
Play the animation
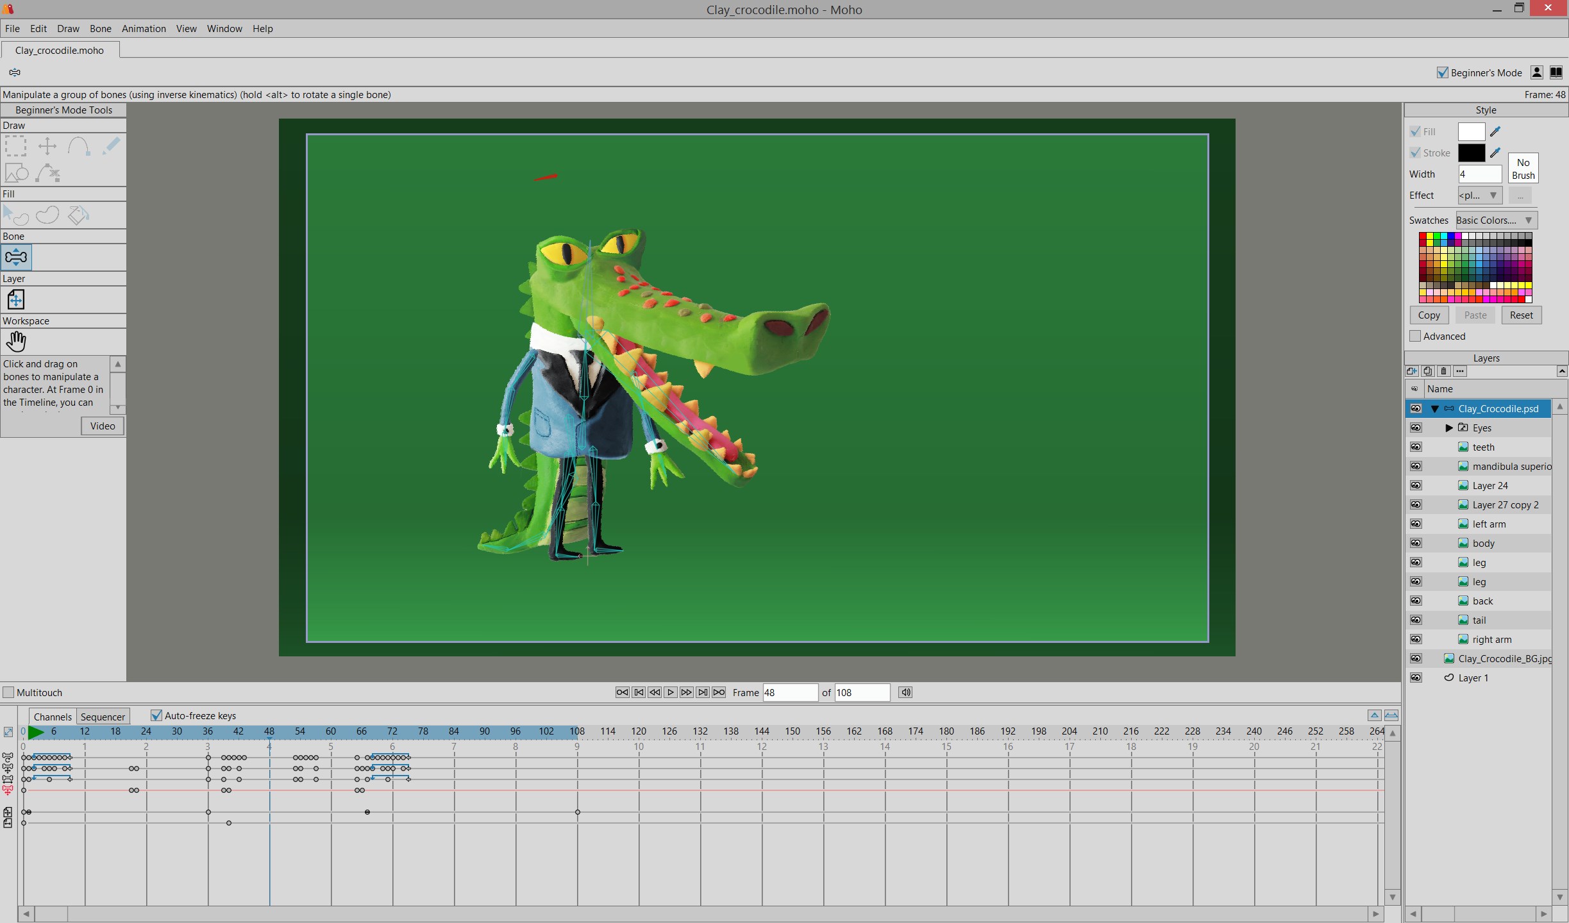tap(671, 692)
